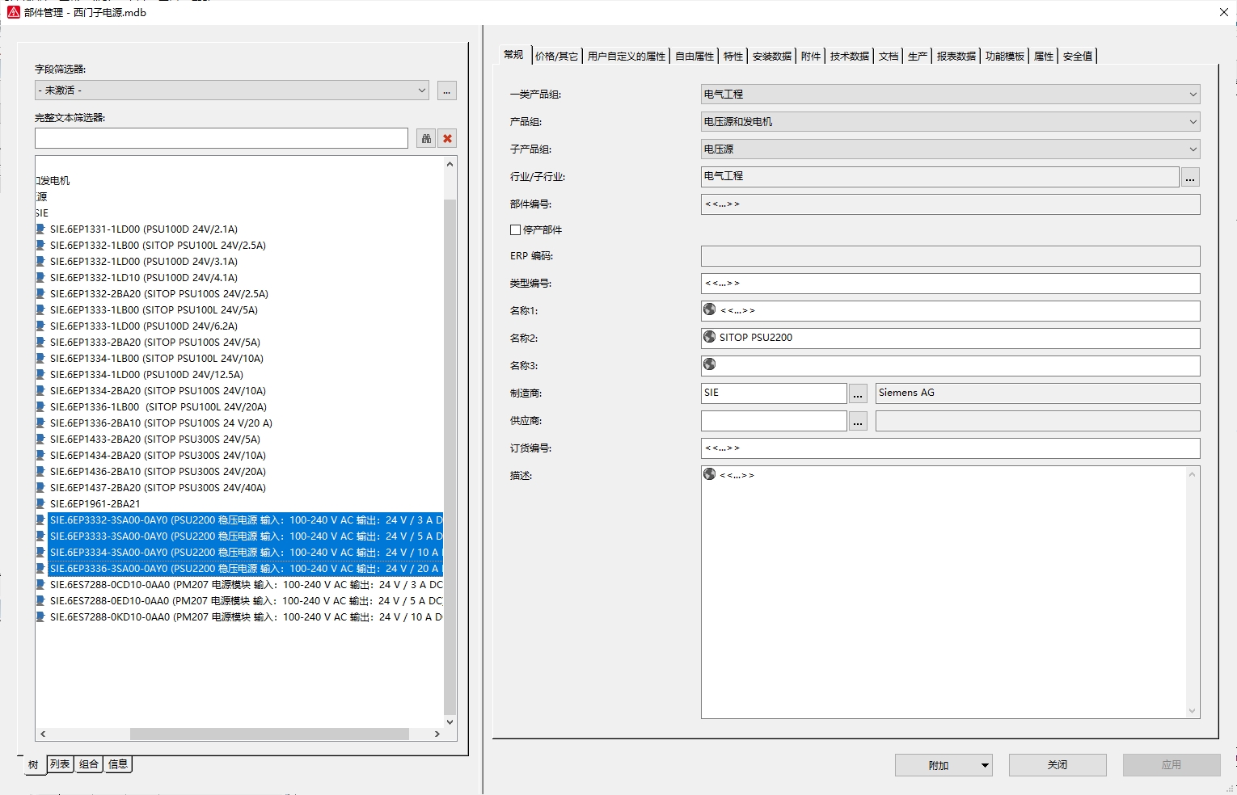Click the 类型编号 input field
The width and height of the screenshot is (1237, 795).
tap(951, 283)
